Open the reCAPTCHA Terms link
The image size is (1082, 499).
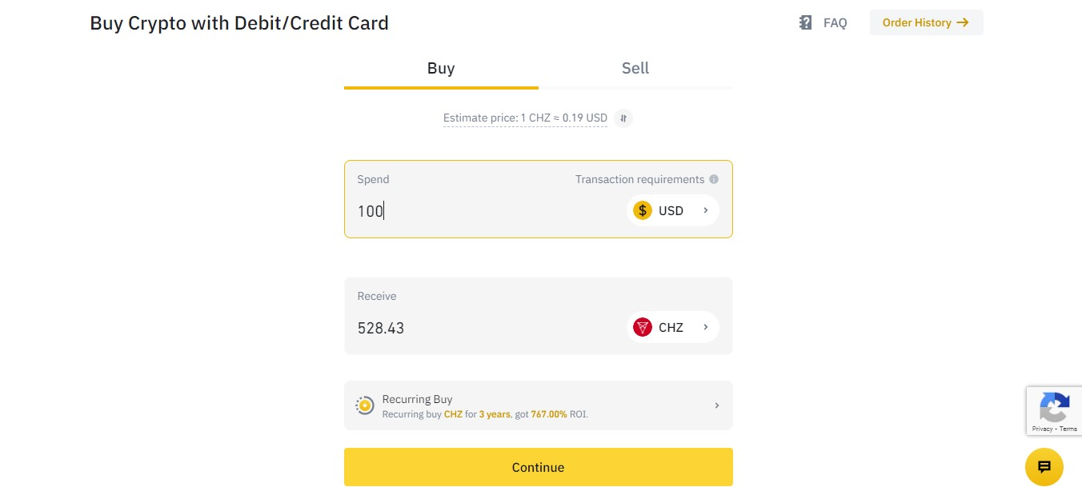click(1068, 429)
